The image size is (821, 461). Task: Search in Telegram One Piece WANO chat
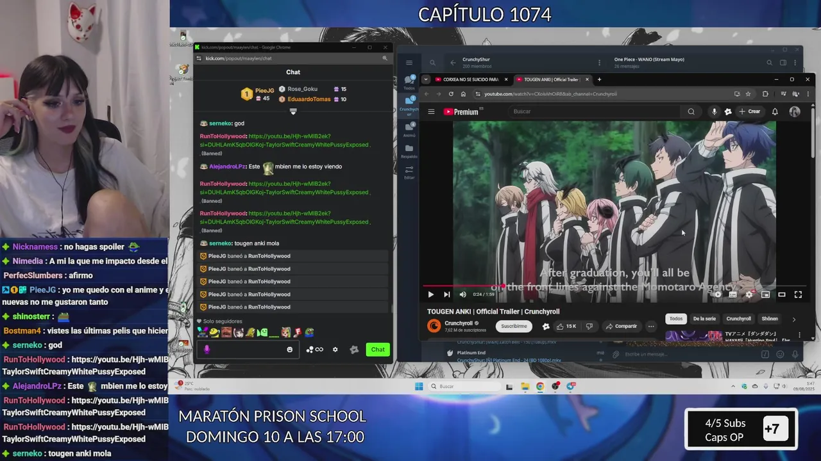click(769, 63)
